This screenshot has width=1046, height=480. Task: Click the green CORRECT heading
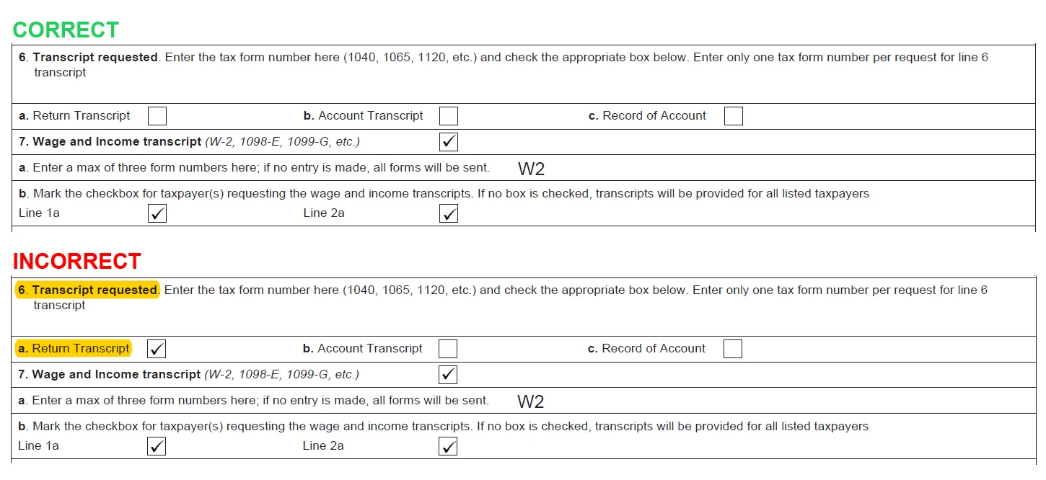click(66, 30)
